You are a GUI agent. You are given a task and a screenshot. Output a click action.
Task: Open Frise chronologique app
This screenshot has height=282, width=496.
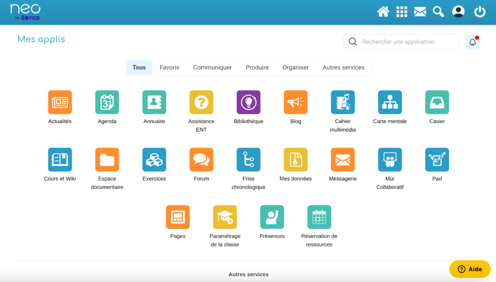tap(248, 160)
